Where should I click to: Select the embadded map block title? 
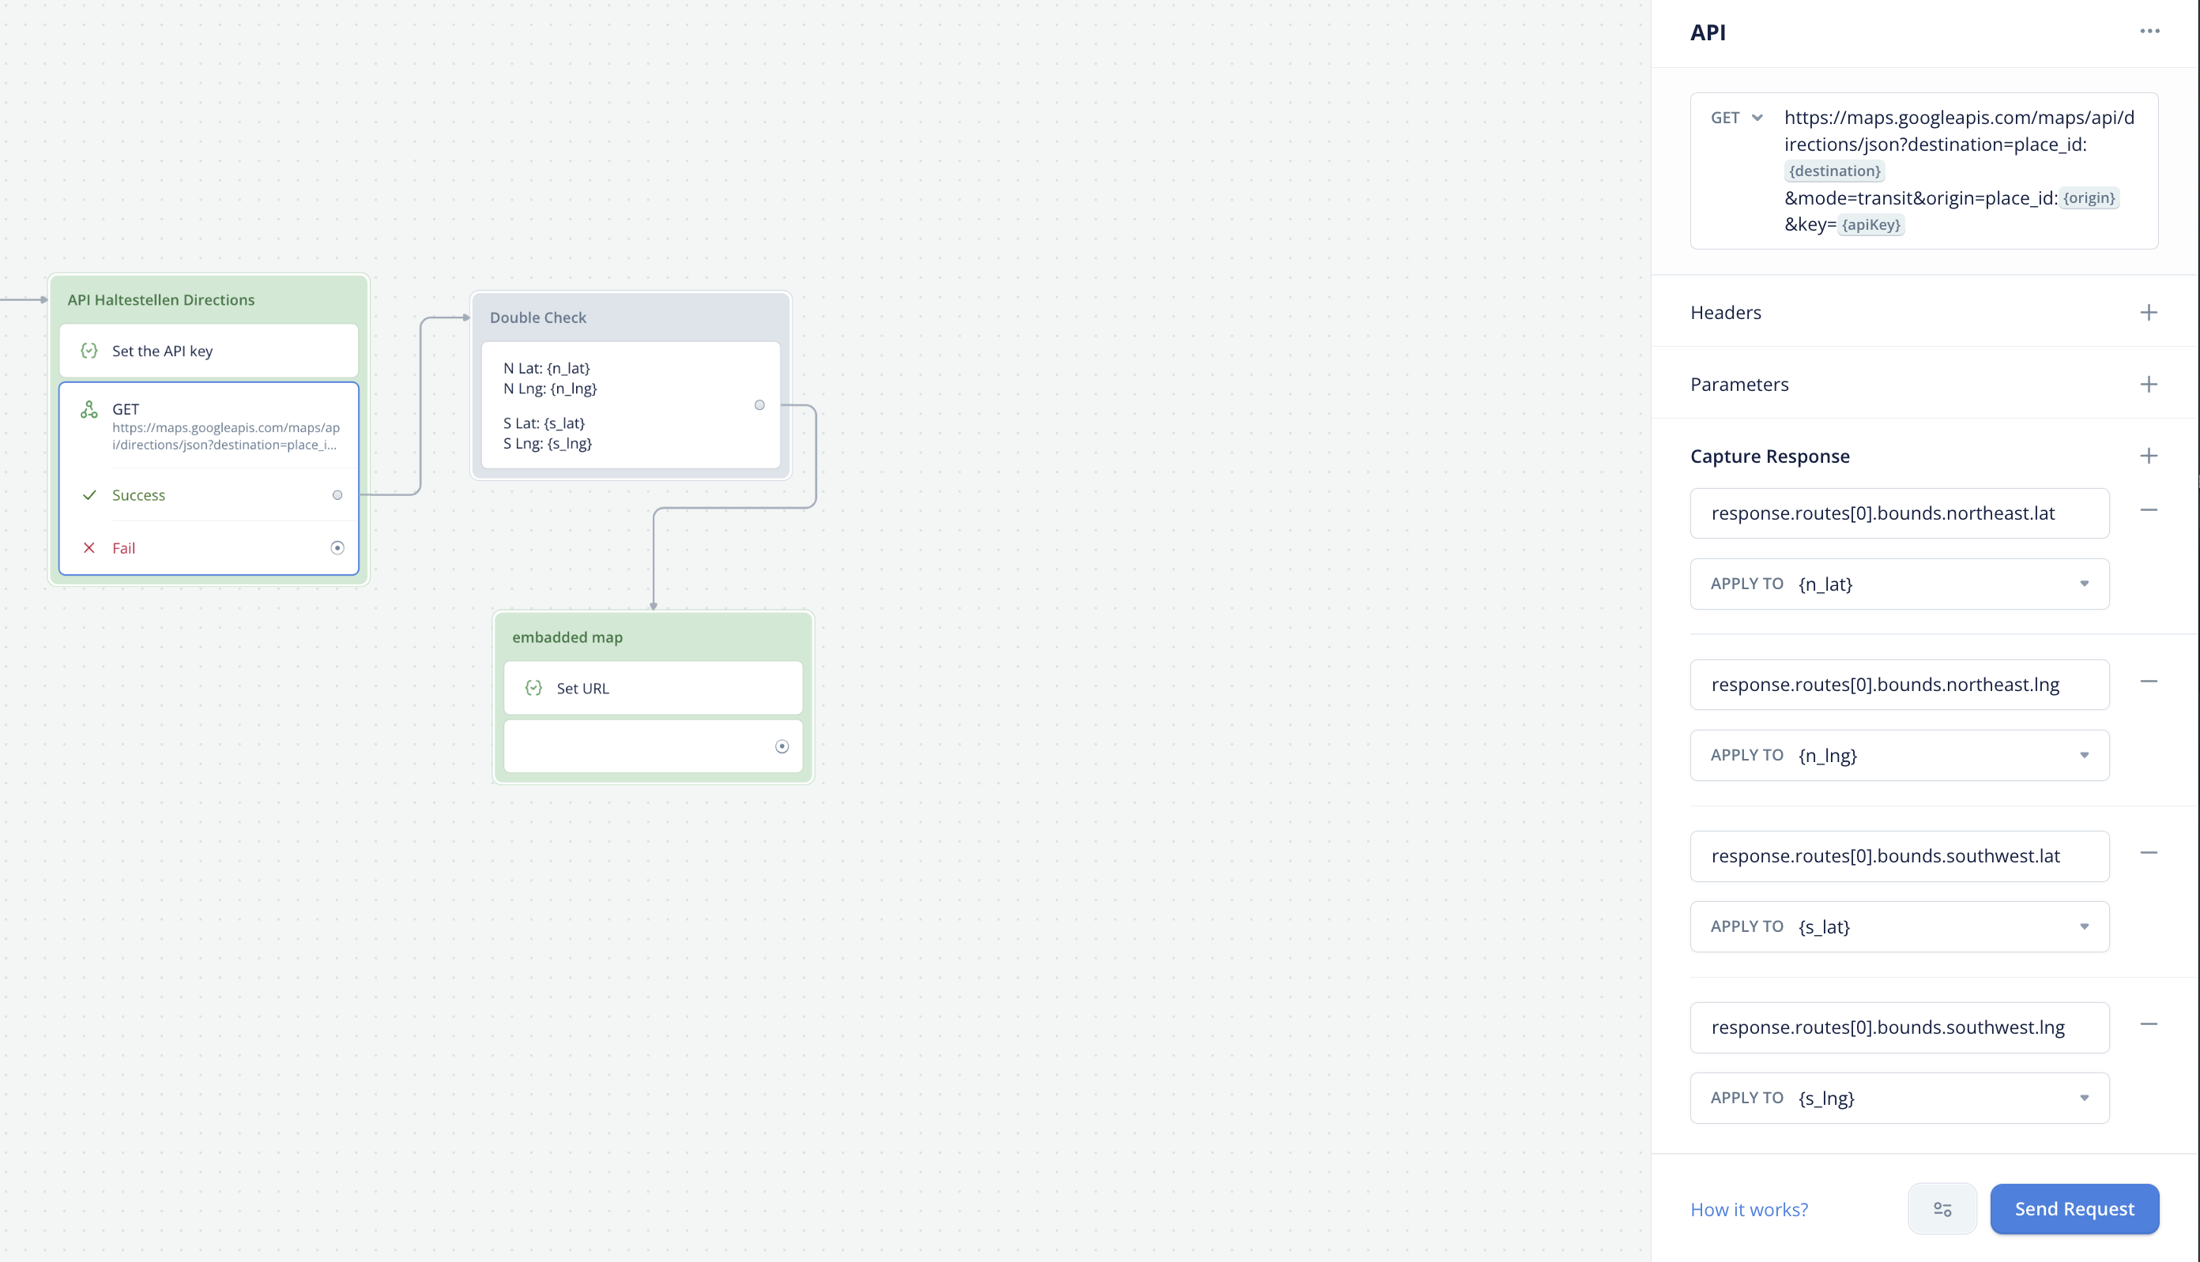point(567,637)
